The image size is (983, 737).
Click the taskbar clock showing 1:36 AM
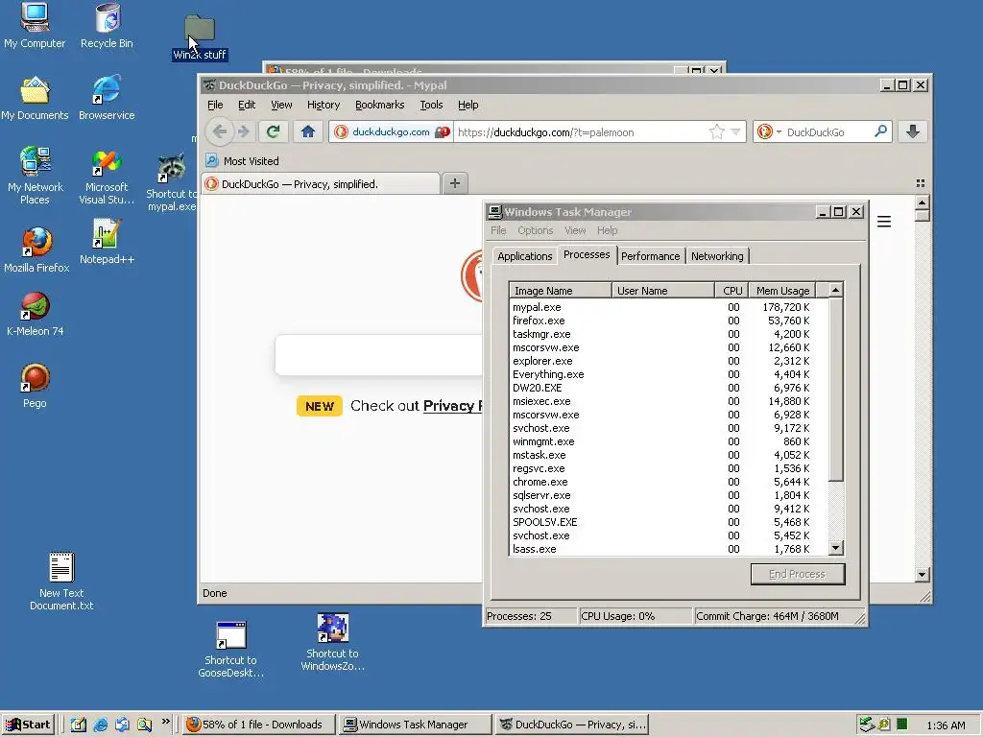[946, 725]
